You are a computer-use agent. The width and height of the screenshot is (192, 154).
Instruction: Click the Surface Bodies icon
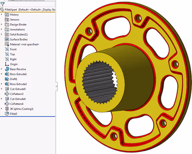pos(7,39)
